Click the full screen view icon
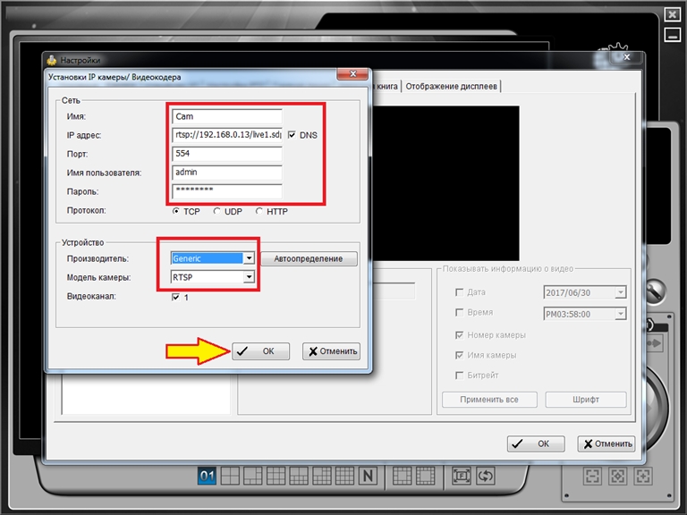 tap(462, 477)
